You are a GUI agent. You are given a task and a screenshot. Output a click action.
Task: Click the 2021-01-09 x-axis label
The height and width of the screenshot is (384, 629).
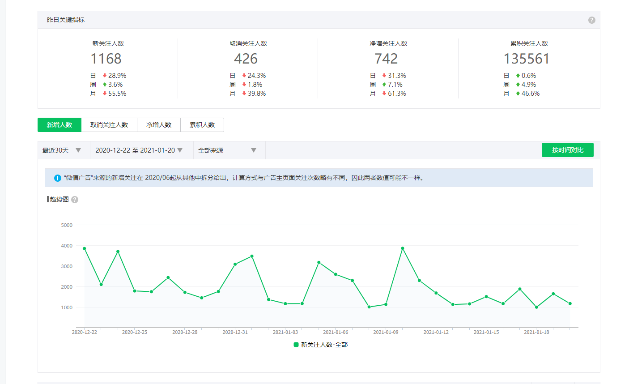pyautogui.click(x=386, y=332)
